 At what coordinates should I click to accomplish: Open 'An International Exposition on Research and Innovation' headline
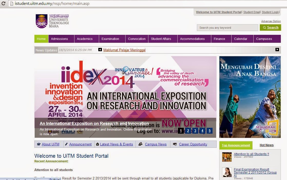tap(94, 124)
